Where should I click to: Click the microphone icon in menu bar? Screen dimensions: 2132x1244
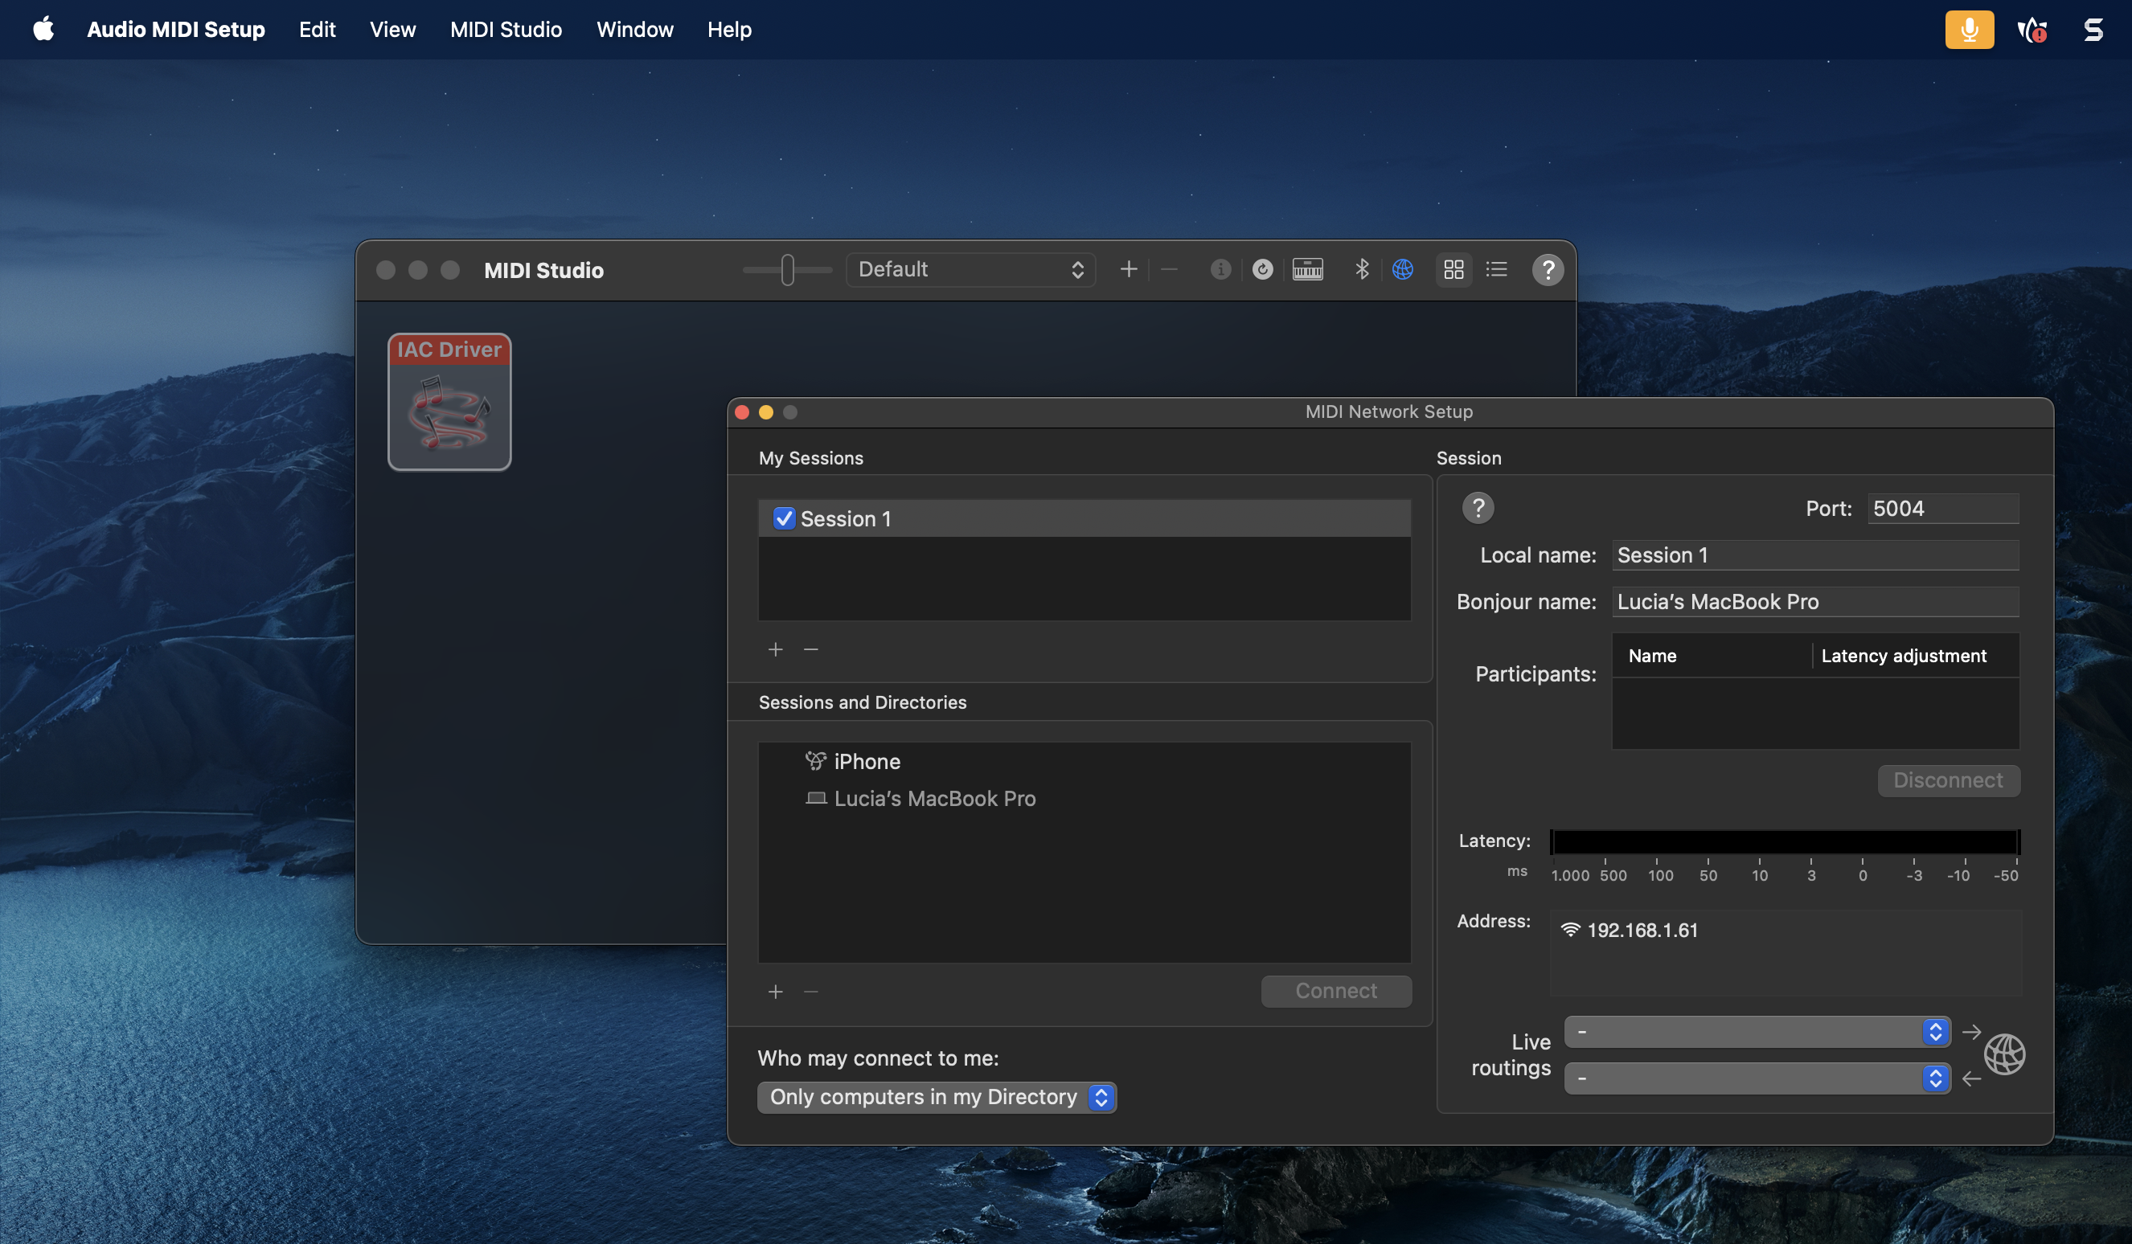coord(1968,30)
